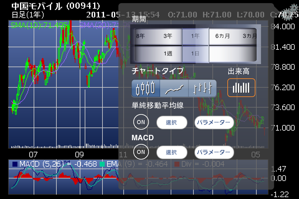Choose the 6カ月 period option
Image resolution: width=299 pixels, height=199 pixels.
222,36
